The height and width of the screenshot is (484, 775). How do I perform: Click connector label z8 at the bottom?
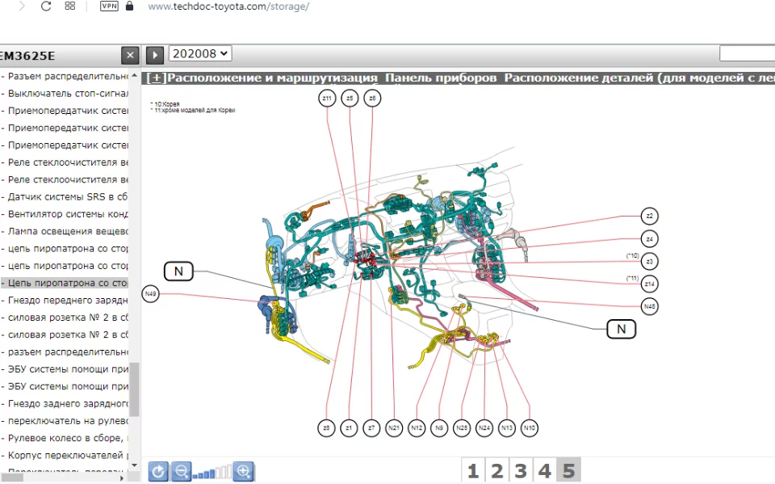click(x=326, y=428)
